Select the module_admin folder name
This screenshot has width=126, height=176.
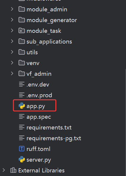pyautogui.click(x=47, y=10)
